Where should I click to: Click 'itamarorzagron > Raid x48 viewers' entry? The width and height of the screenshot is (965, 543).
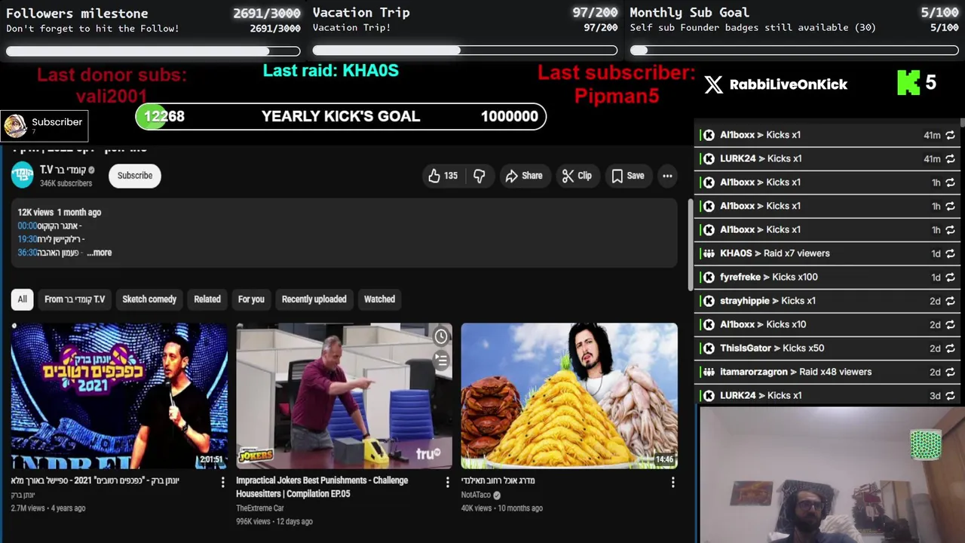[x=795, y=372]
